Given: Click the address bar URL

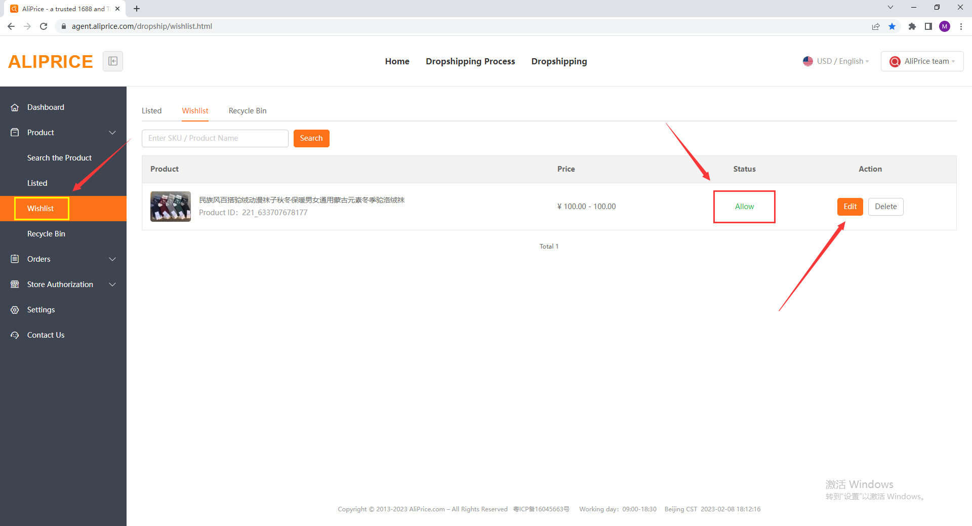Looking at the screenshot, I should pos(142,26).
